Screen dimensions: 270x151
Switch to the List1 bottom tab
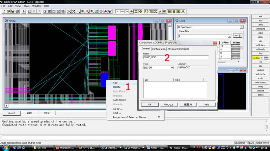[x=29, y=113]
